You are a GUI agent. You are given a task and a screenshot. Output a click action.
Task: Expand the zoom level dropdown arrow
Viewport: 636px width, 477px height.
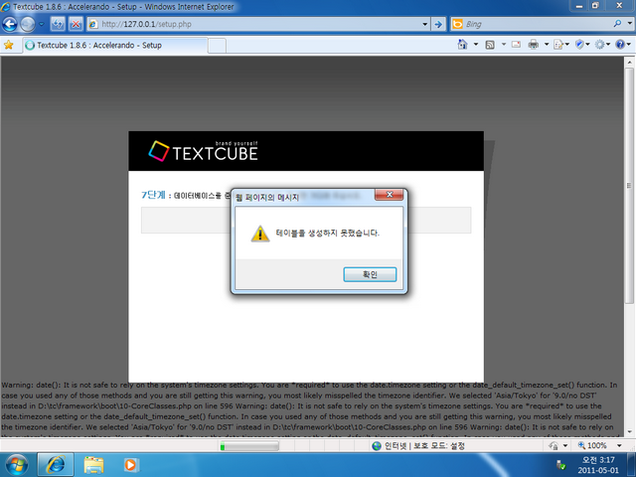coord(619,446)
